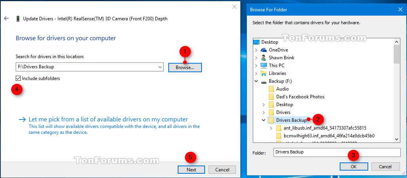The width and height of the screenshot is (407, 178).
Task: Select Libraries in the folder tree
Action: 277,73
